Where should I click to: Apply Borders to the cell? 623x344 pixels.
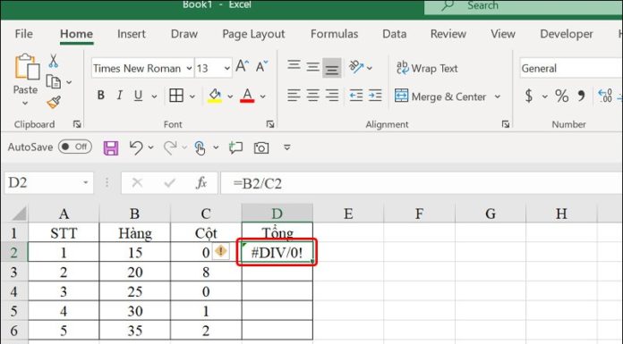[176, 96]
